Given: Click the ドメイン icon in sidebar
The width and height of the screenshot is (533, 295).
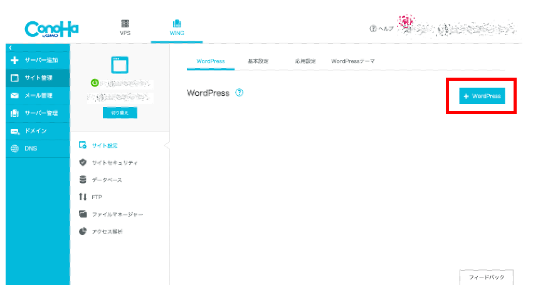Looking at the screenshot, I should point(15,132).
